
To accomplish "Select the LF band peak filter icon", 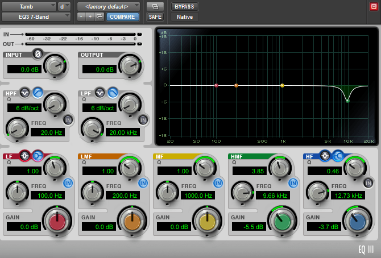I will click(x=25, y=155).
